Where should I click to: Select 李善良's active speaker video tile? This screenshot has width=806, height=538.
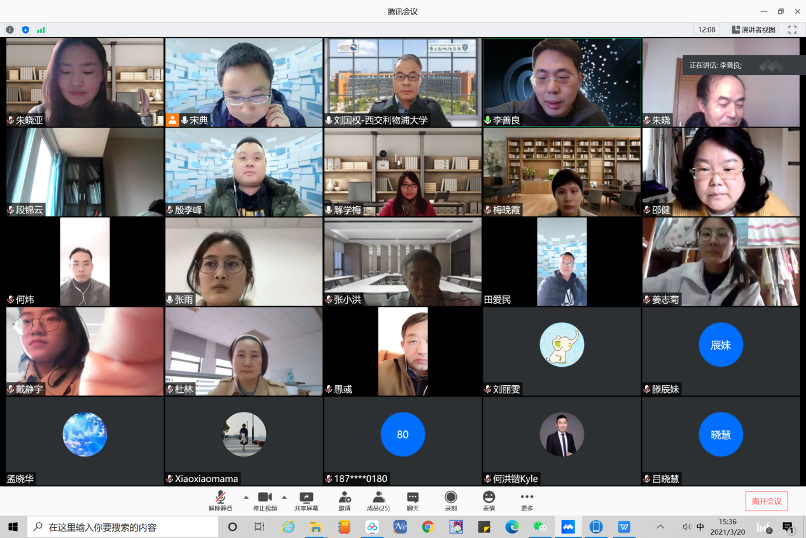[x=562, y=82]
